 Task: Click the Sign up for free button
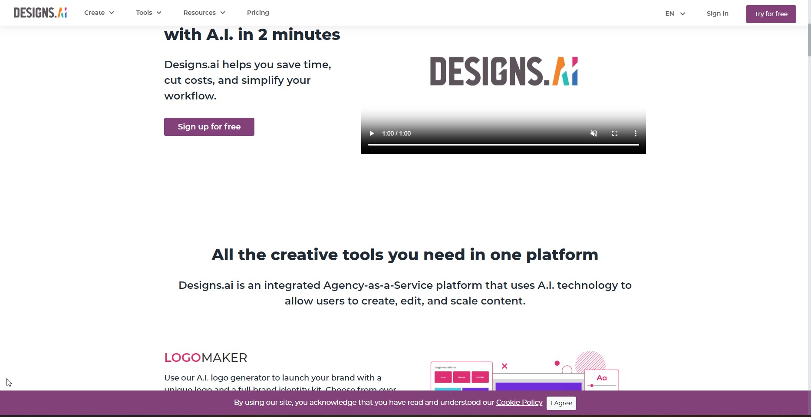coord(209,127)
